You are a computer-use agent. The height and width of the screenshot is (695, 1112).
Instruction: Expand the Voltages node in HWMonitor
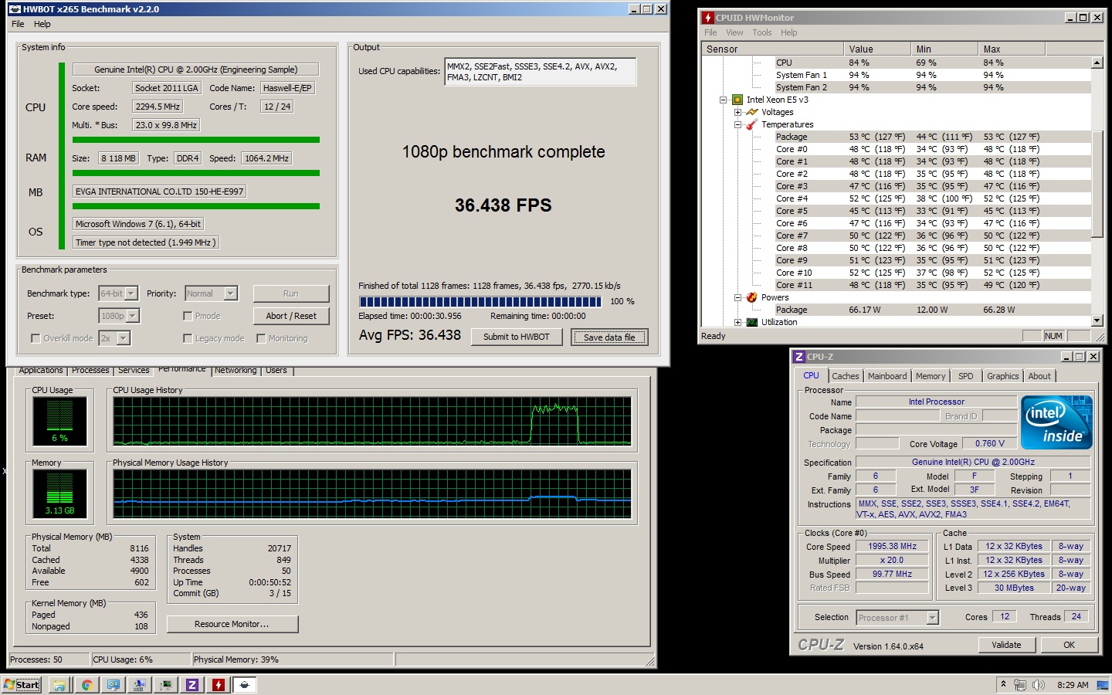[737, 112]
